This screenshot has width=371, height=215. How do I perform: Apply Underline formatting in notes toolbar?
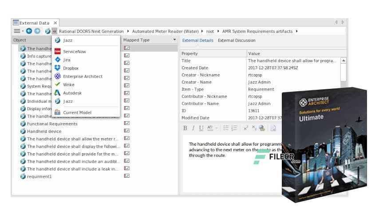click(201, 128)
